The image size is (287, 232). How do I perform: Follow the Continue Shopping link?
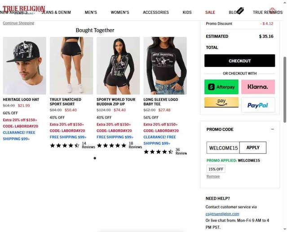[x=18, y=23]
